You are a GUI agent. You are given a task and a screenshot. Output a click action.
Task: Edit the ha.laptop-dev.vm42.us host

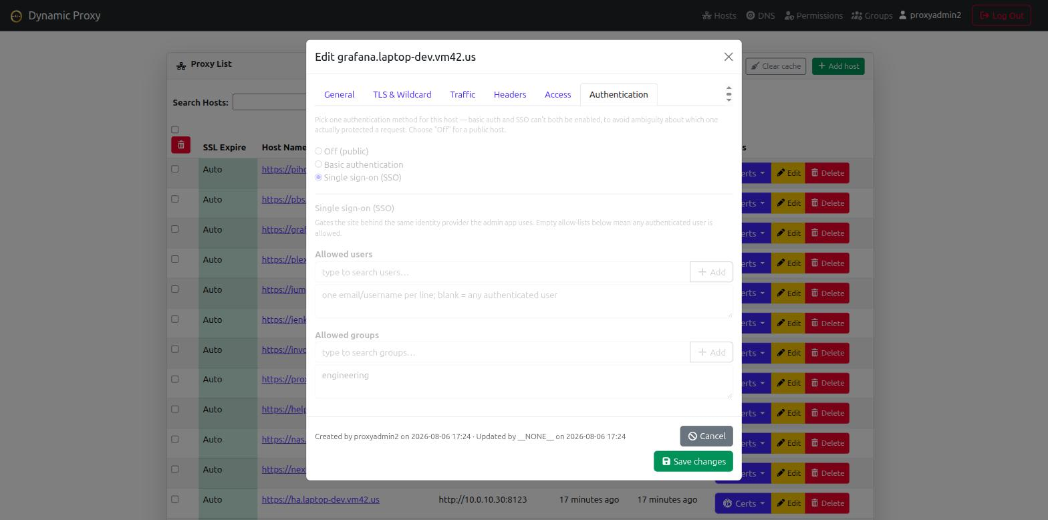(788, 503)
